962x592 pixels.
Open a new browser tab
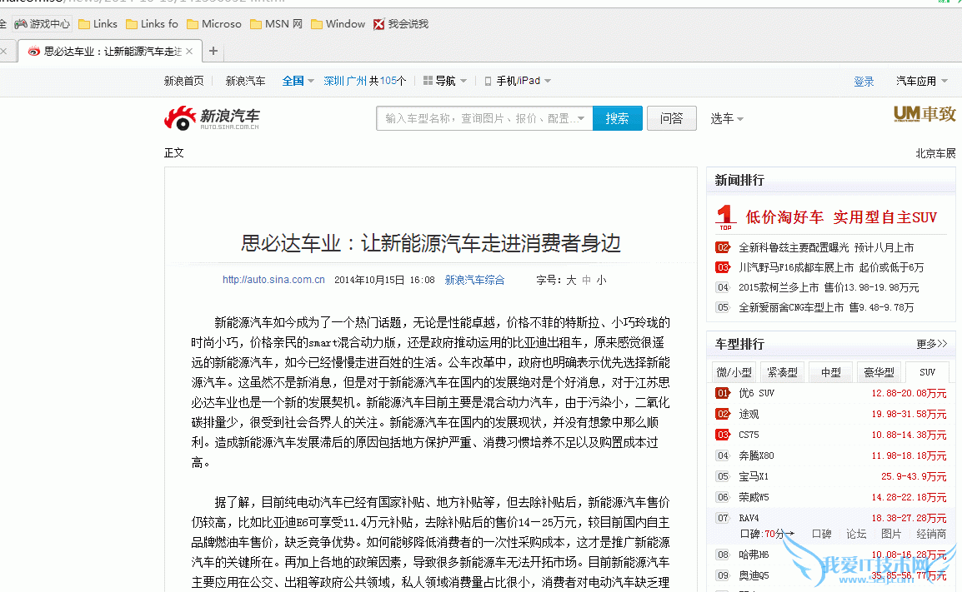point(213,51)
